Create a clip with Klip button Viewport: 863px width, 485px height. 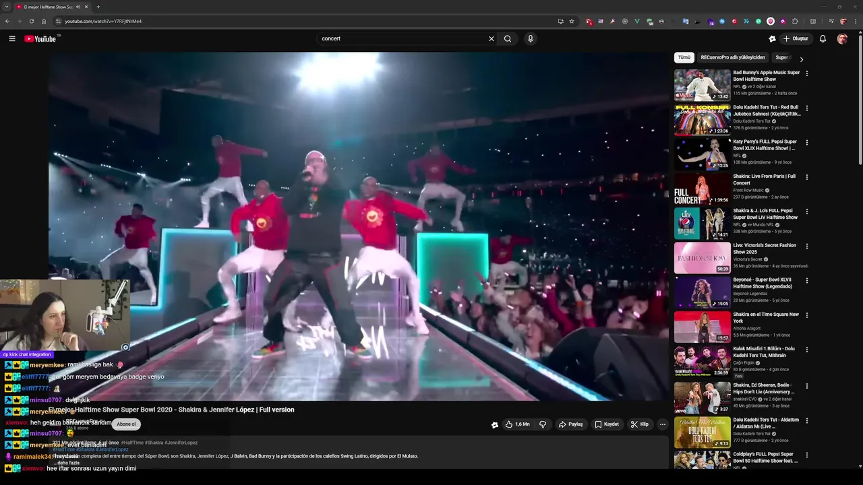click(x=640, y=424)
